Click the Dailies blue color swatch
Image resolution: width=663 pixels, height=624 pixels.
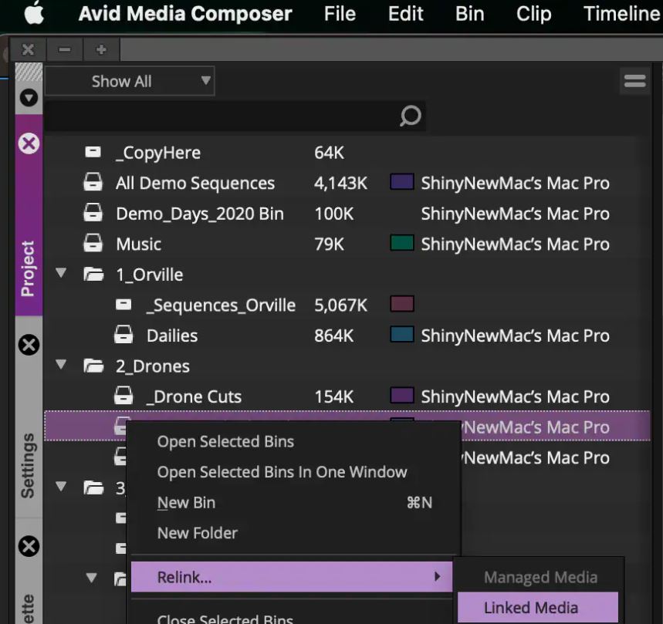(401, 334)
